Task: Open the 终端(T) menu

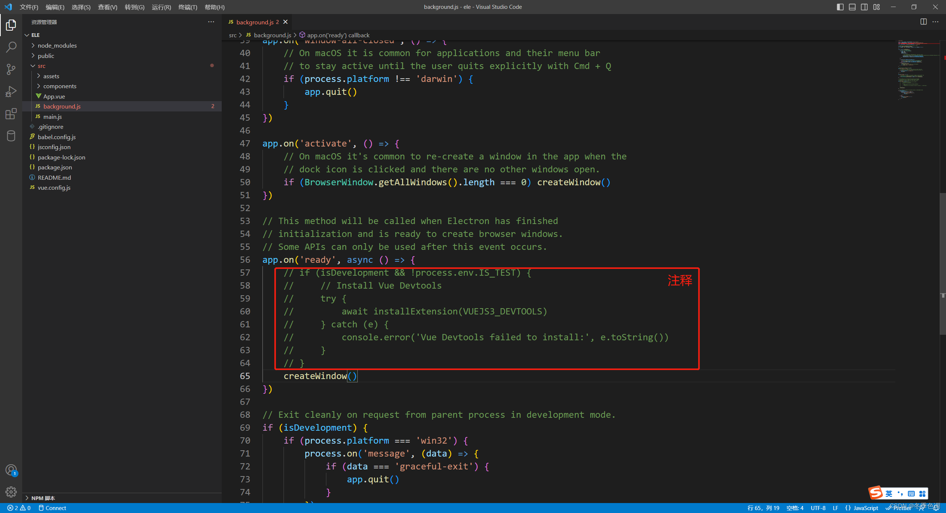Action: click(x=188, y=7)
